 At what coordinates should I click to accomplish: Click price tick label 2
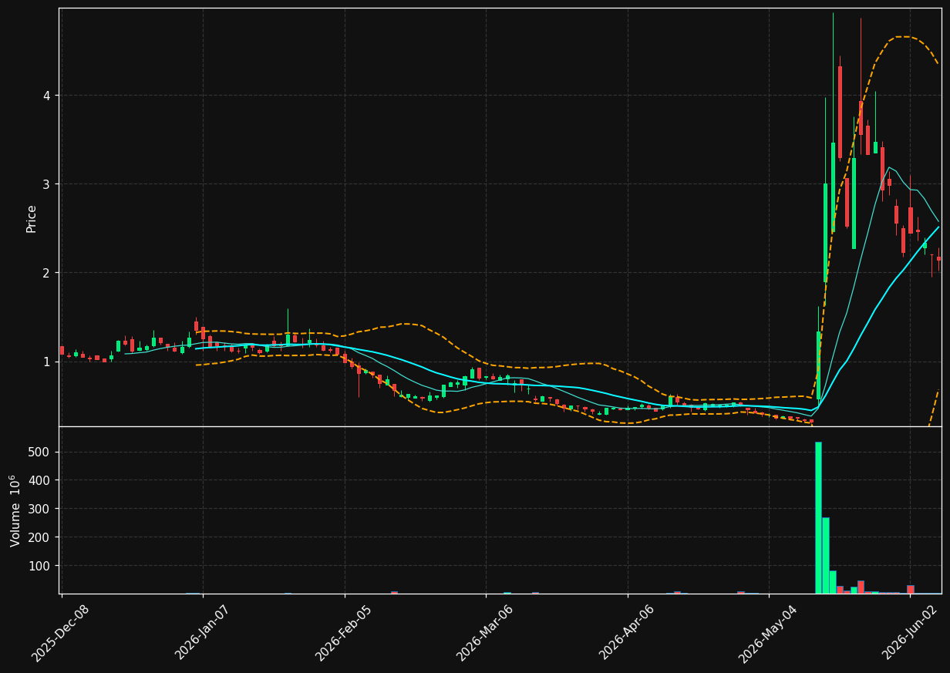[x=46, y=273]
